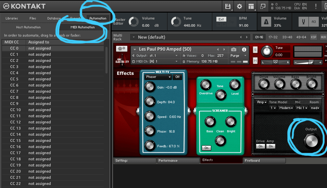Toggle the Ext sync button
Viewport: 327px width, 188px height.
click(x=221, y=19)
